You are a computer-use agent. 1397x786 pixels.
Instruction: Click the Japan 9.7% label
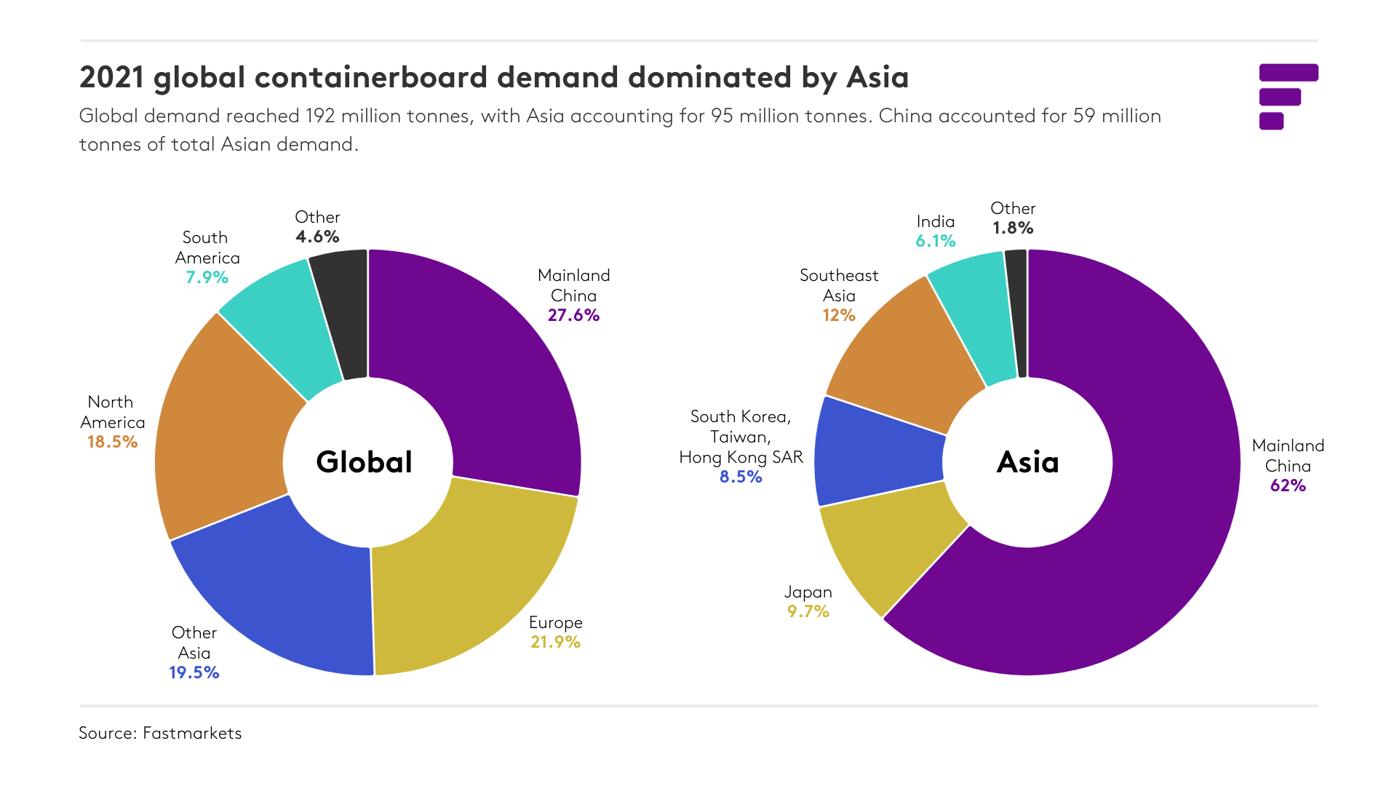point(808,602)
